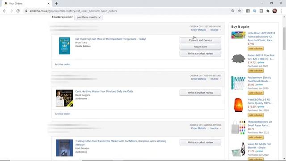This screenshot has width=286, height=161.
Task: Open the past three months dropdown
Action: click(88, 17)
